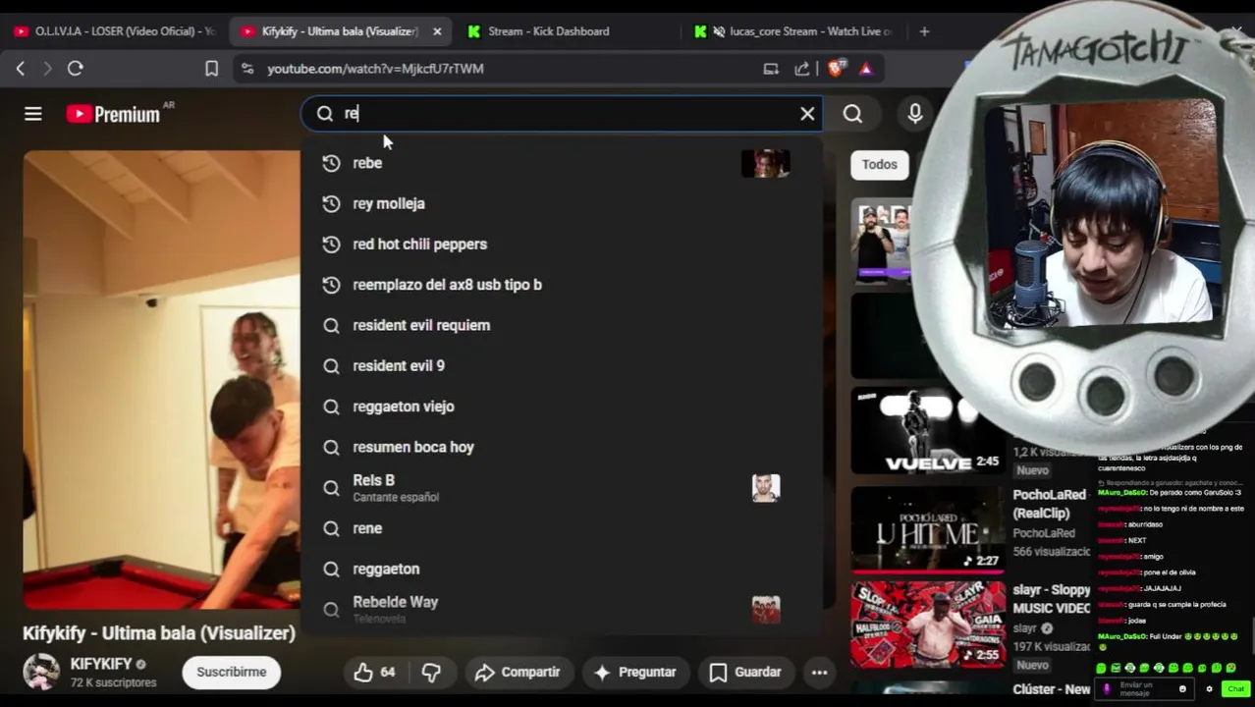Viewport: 1255px width, 707px height.
Task: Click the playing video on the left
Action: [x=161, y=380]
